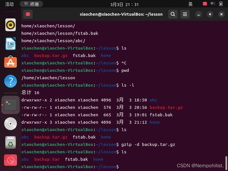Open the terminal hamburger menu
The width and height of the screenshot is (228, 171).
(185, 14)
